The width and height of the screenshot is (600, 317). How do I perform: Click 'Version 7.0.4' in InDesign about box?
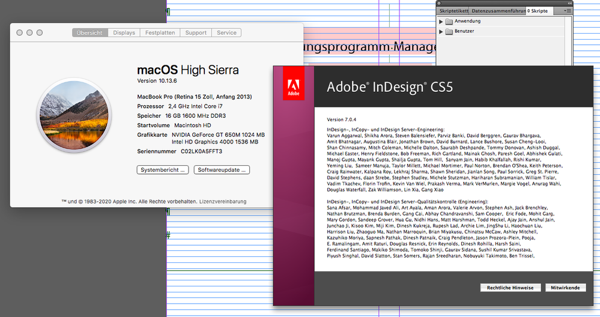(x=341, y=119)
